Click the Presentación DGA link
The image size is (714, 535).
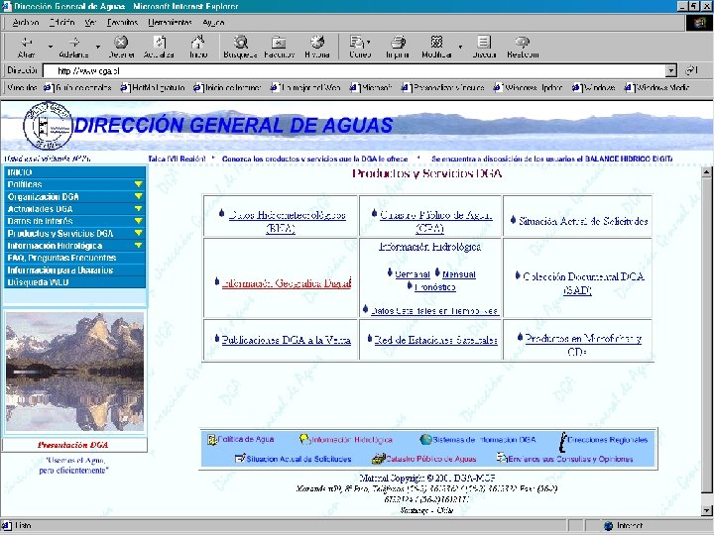(x=72, y=445)
